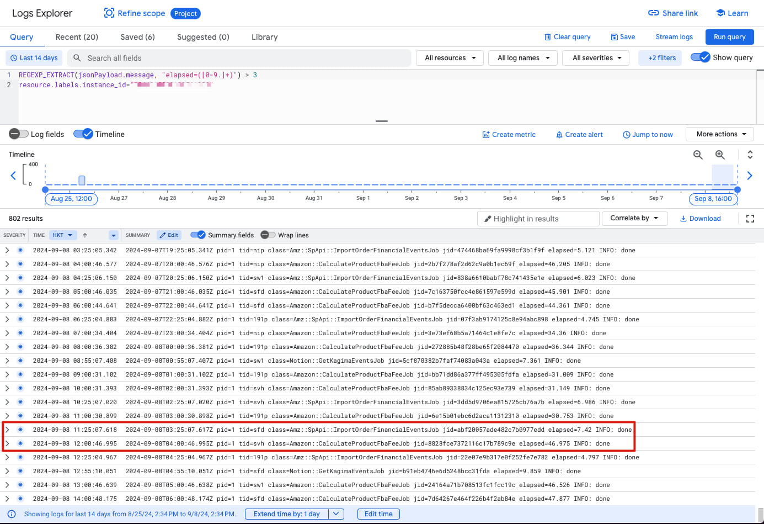Select the Query tab
The height and width of the screenshot is (524, 764).
pos(22,37)
